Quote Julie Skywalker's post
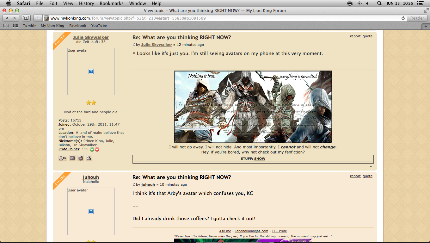The width and height of the screenshot is (430, 243). (x=367, y=36)
